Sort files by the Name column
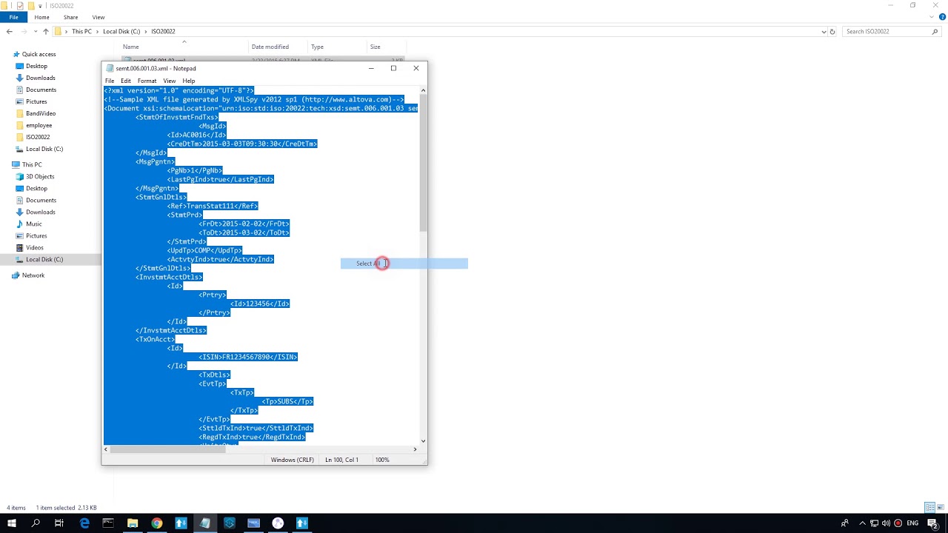 coord(184,47)
